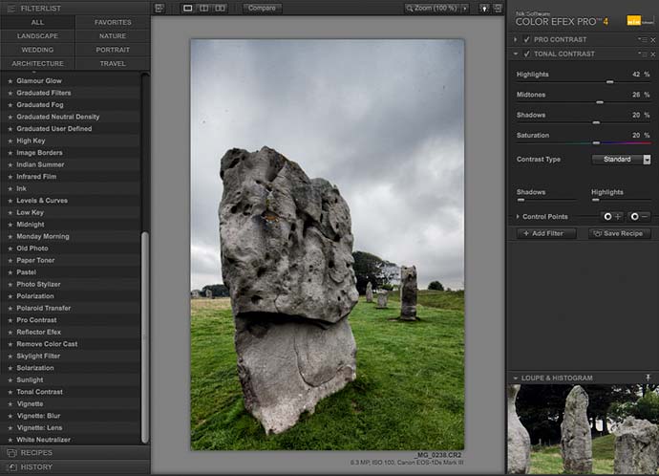Click the star next to Glamour Glow
The width and height of the screenshot is (659, 476).
[11, 81]
